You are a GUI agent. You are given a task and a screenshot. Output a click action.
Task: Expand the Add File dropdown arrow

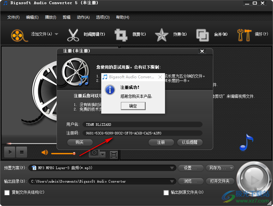pos(56,34)
